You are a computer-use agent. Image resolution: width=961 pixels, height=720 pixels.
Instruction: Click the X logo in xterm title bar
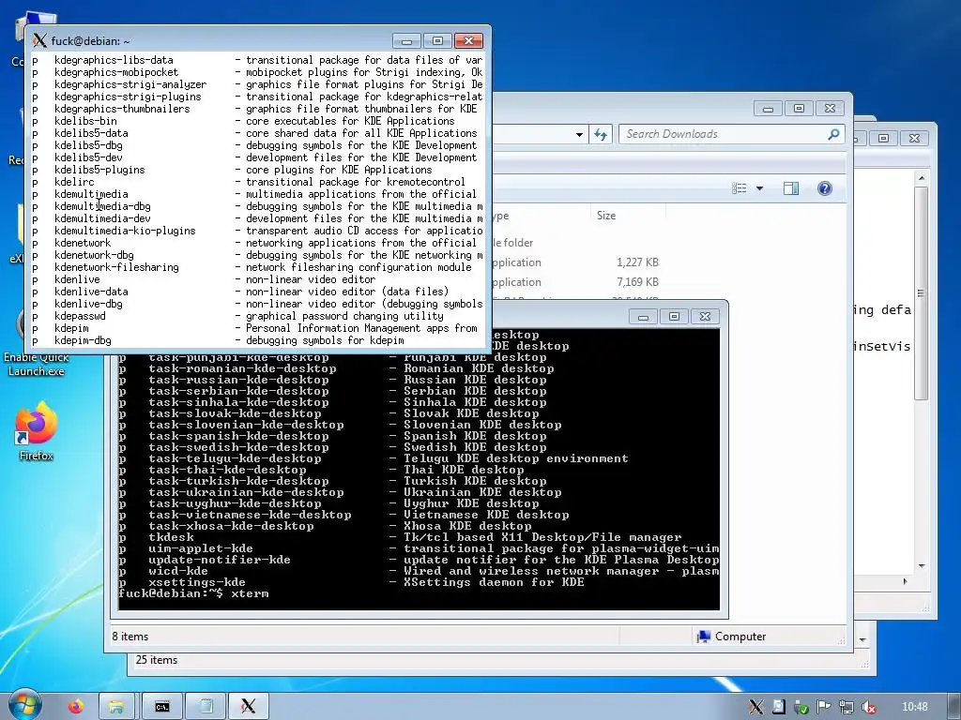pos(39,41)
